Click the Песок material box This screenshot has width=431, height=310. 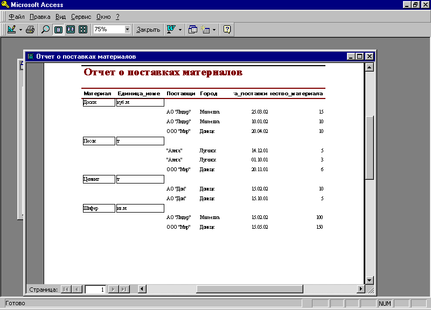pos(99,141)
